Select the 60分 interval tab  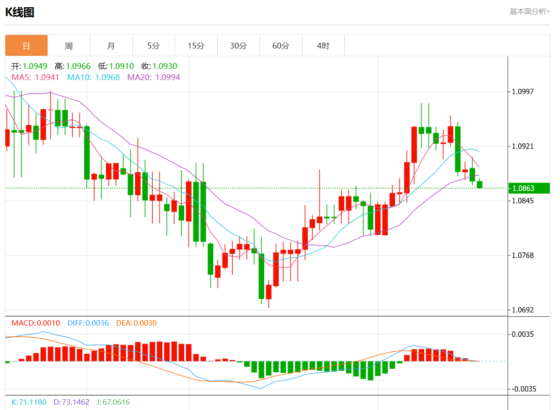coord(281,46)
